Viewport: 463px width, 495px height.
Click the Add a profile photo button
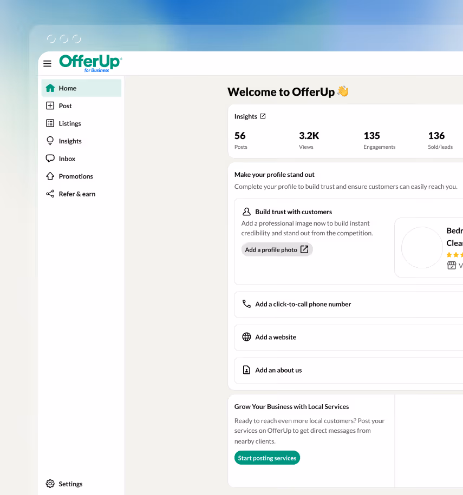click(277, 249)
